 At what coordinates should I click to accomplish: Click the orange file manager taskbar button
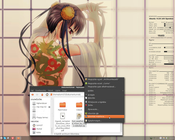[x=18, y=138]
